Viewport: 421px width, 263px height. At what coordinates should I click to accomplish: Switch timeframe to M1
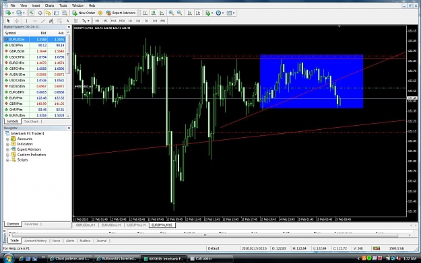pyautogui.click(x=97, y=21)
